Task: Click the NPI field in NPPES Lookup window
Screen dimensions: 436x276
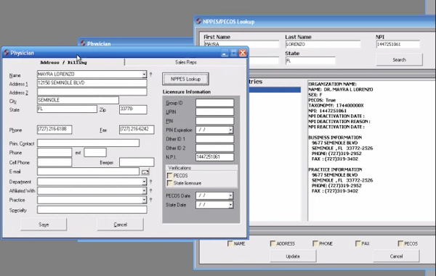Action: [398, 44]
